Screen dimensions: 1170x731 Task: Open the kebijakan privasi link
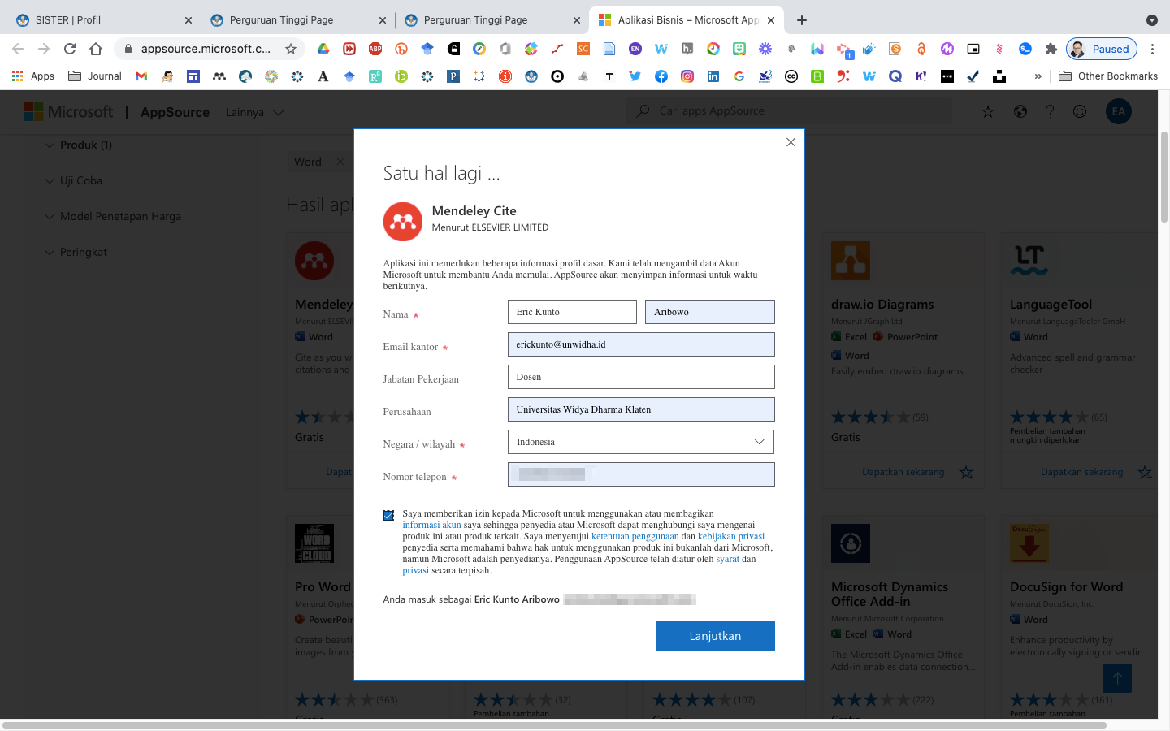731,536
